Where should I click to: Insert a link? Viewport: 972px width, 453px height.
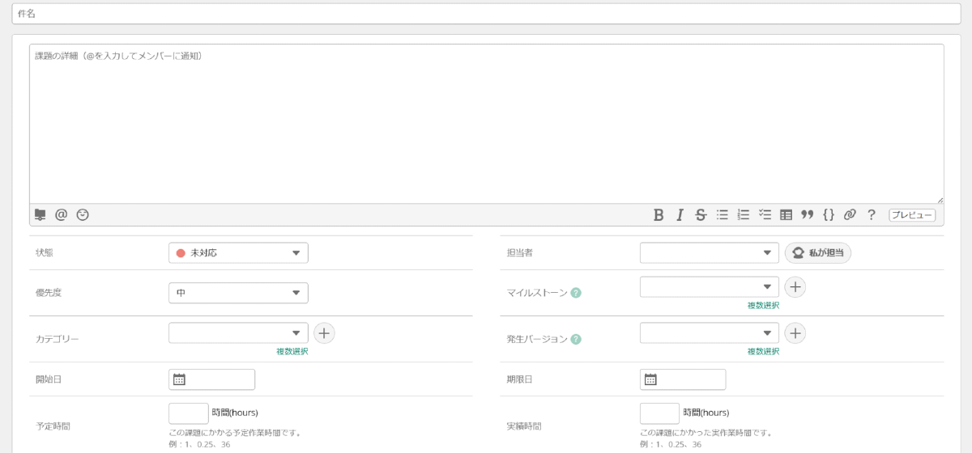850,214
